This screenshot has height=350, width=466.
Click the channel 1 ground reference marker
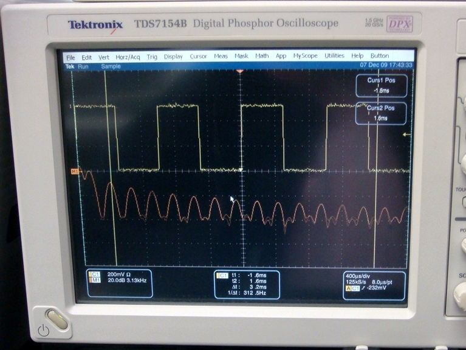click(70, 106)
